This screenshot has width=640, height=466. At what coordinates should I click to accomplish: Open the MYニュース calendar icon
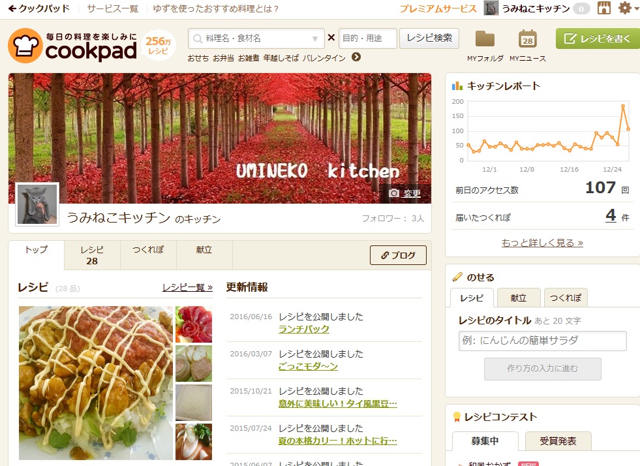pos(527,39)
